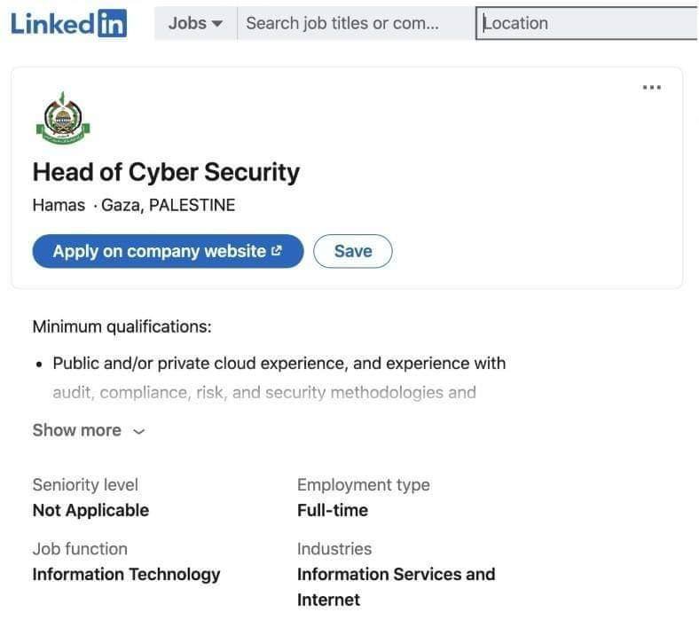Click the Hamas company name link
Viewport: 699px width, 620px height.
click(x=59, y=205)
